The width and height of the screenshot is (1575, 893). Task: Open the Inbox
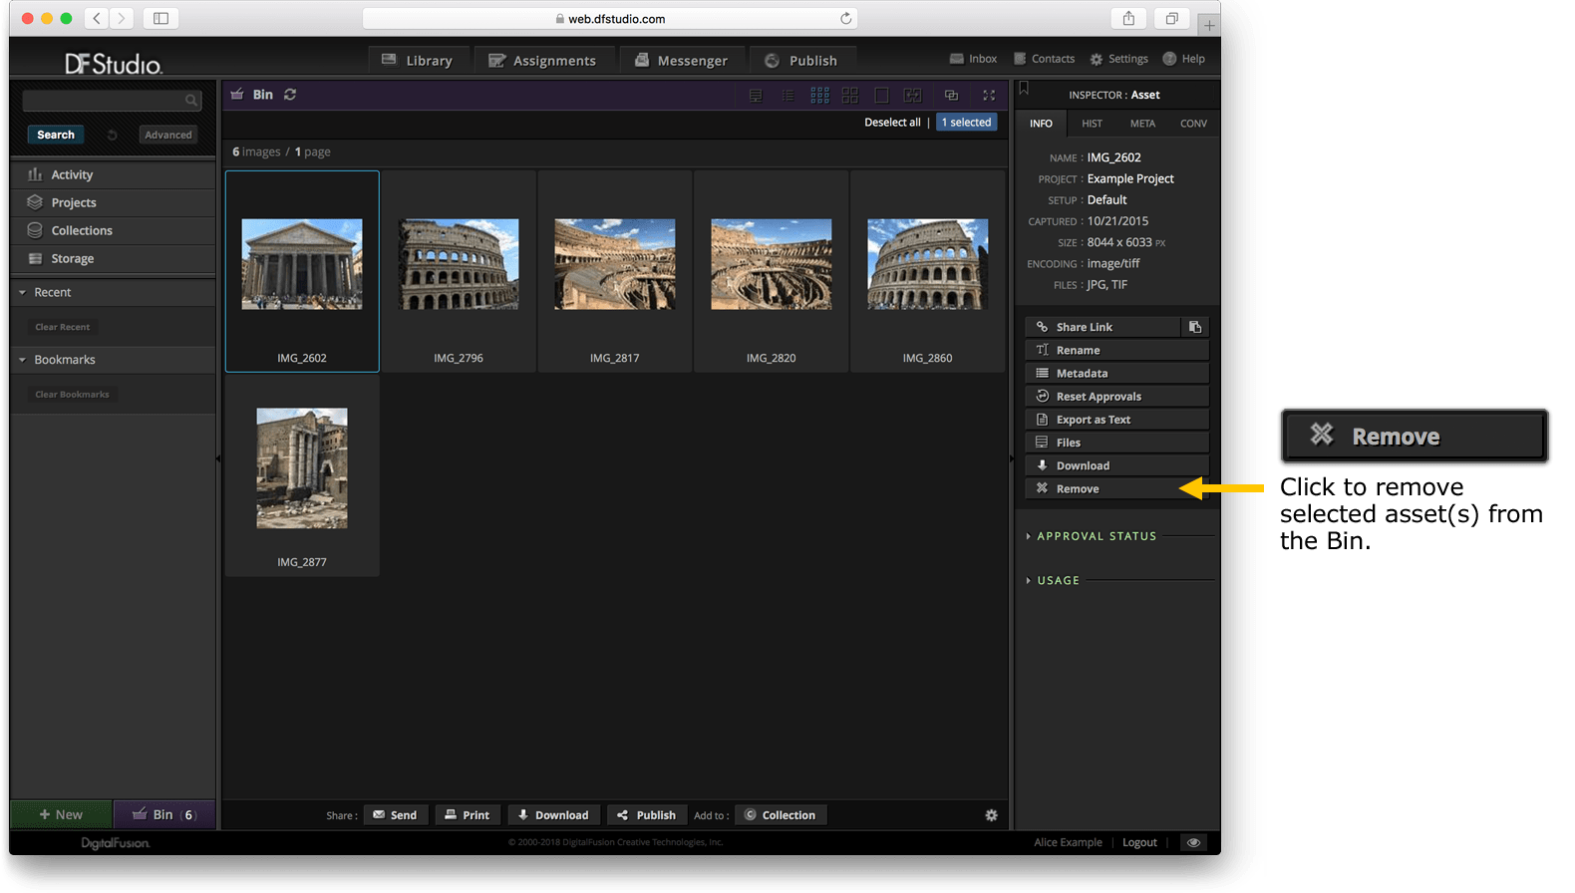[973, 59]
